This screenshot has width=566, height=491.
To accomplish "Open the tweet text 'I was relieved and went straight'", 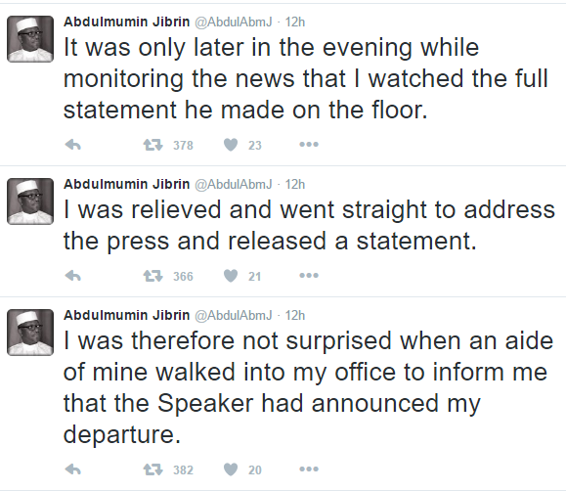I will pos(309,225).
